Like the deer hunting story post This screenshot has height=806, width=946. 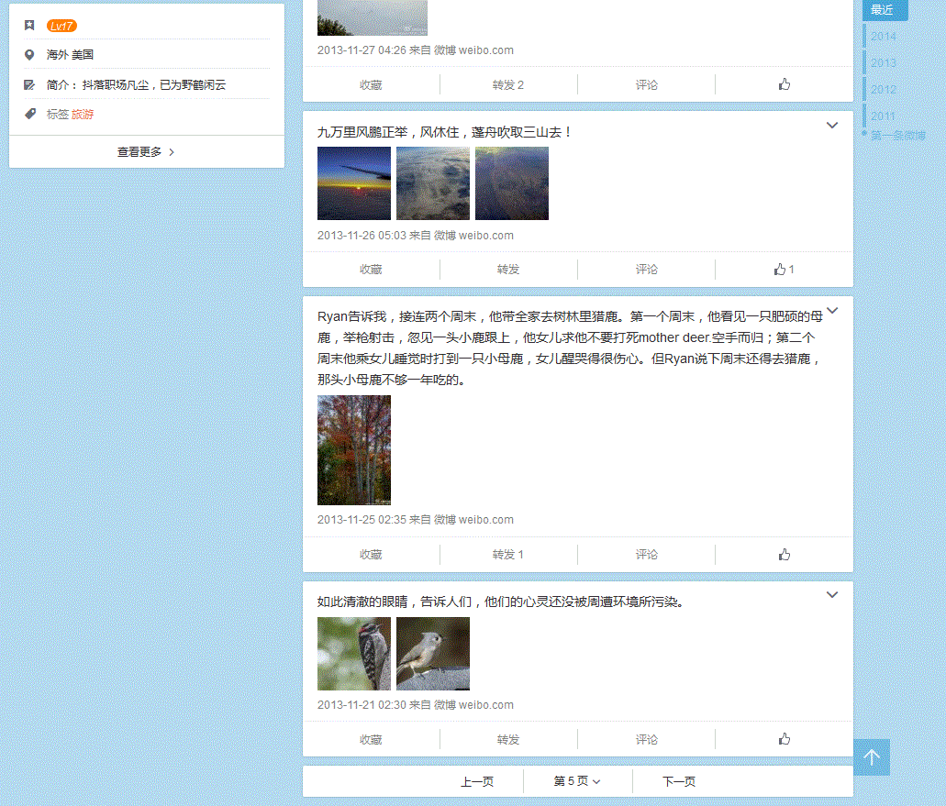tap(784, 555)
